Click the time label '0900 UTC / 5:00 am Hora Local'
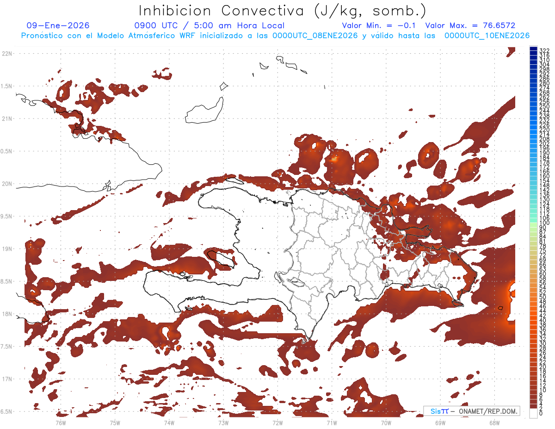555x429 pixels. (x=210, y=25)
